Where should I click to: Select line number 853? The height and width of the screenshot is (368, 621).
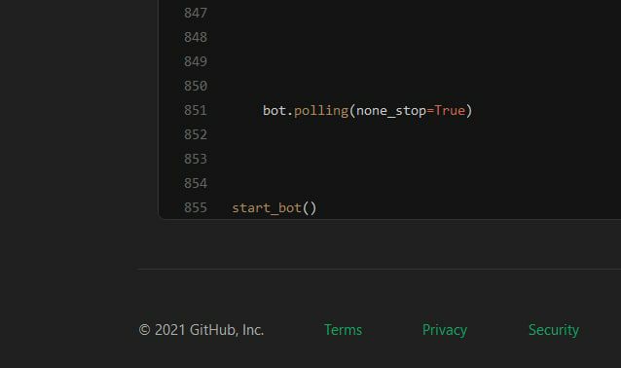click(x=196, y=160)
